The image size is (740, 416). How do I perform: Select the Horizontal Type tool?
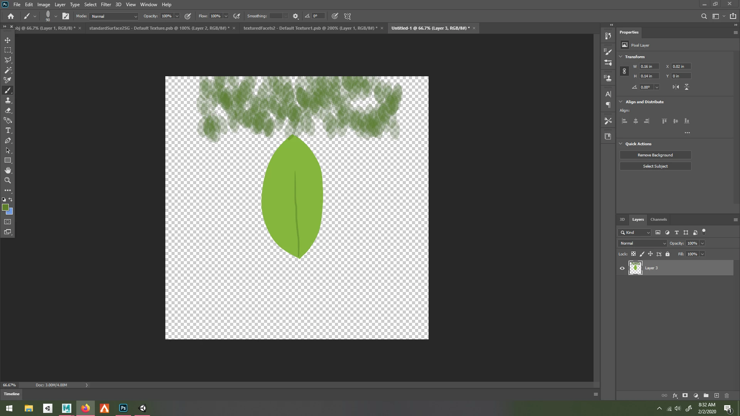pyautogui.click(x=8, y=131)
